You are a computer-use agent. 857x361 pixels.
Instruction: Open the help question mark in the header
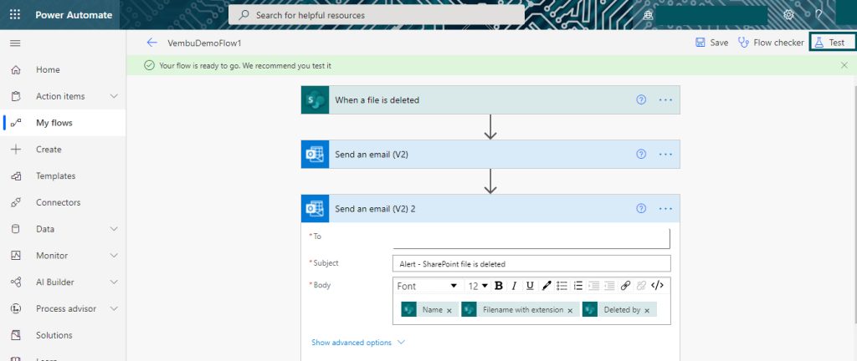point(819,15)
